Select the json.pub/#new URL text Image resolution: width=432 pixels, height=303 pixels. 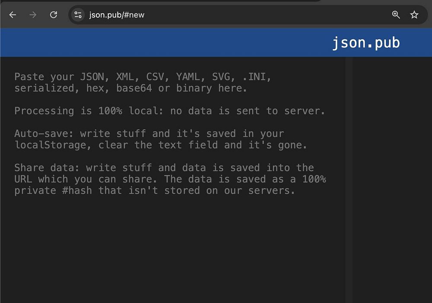click(x=117, y=15)
